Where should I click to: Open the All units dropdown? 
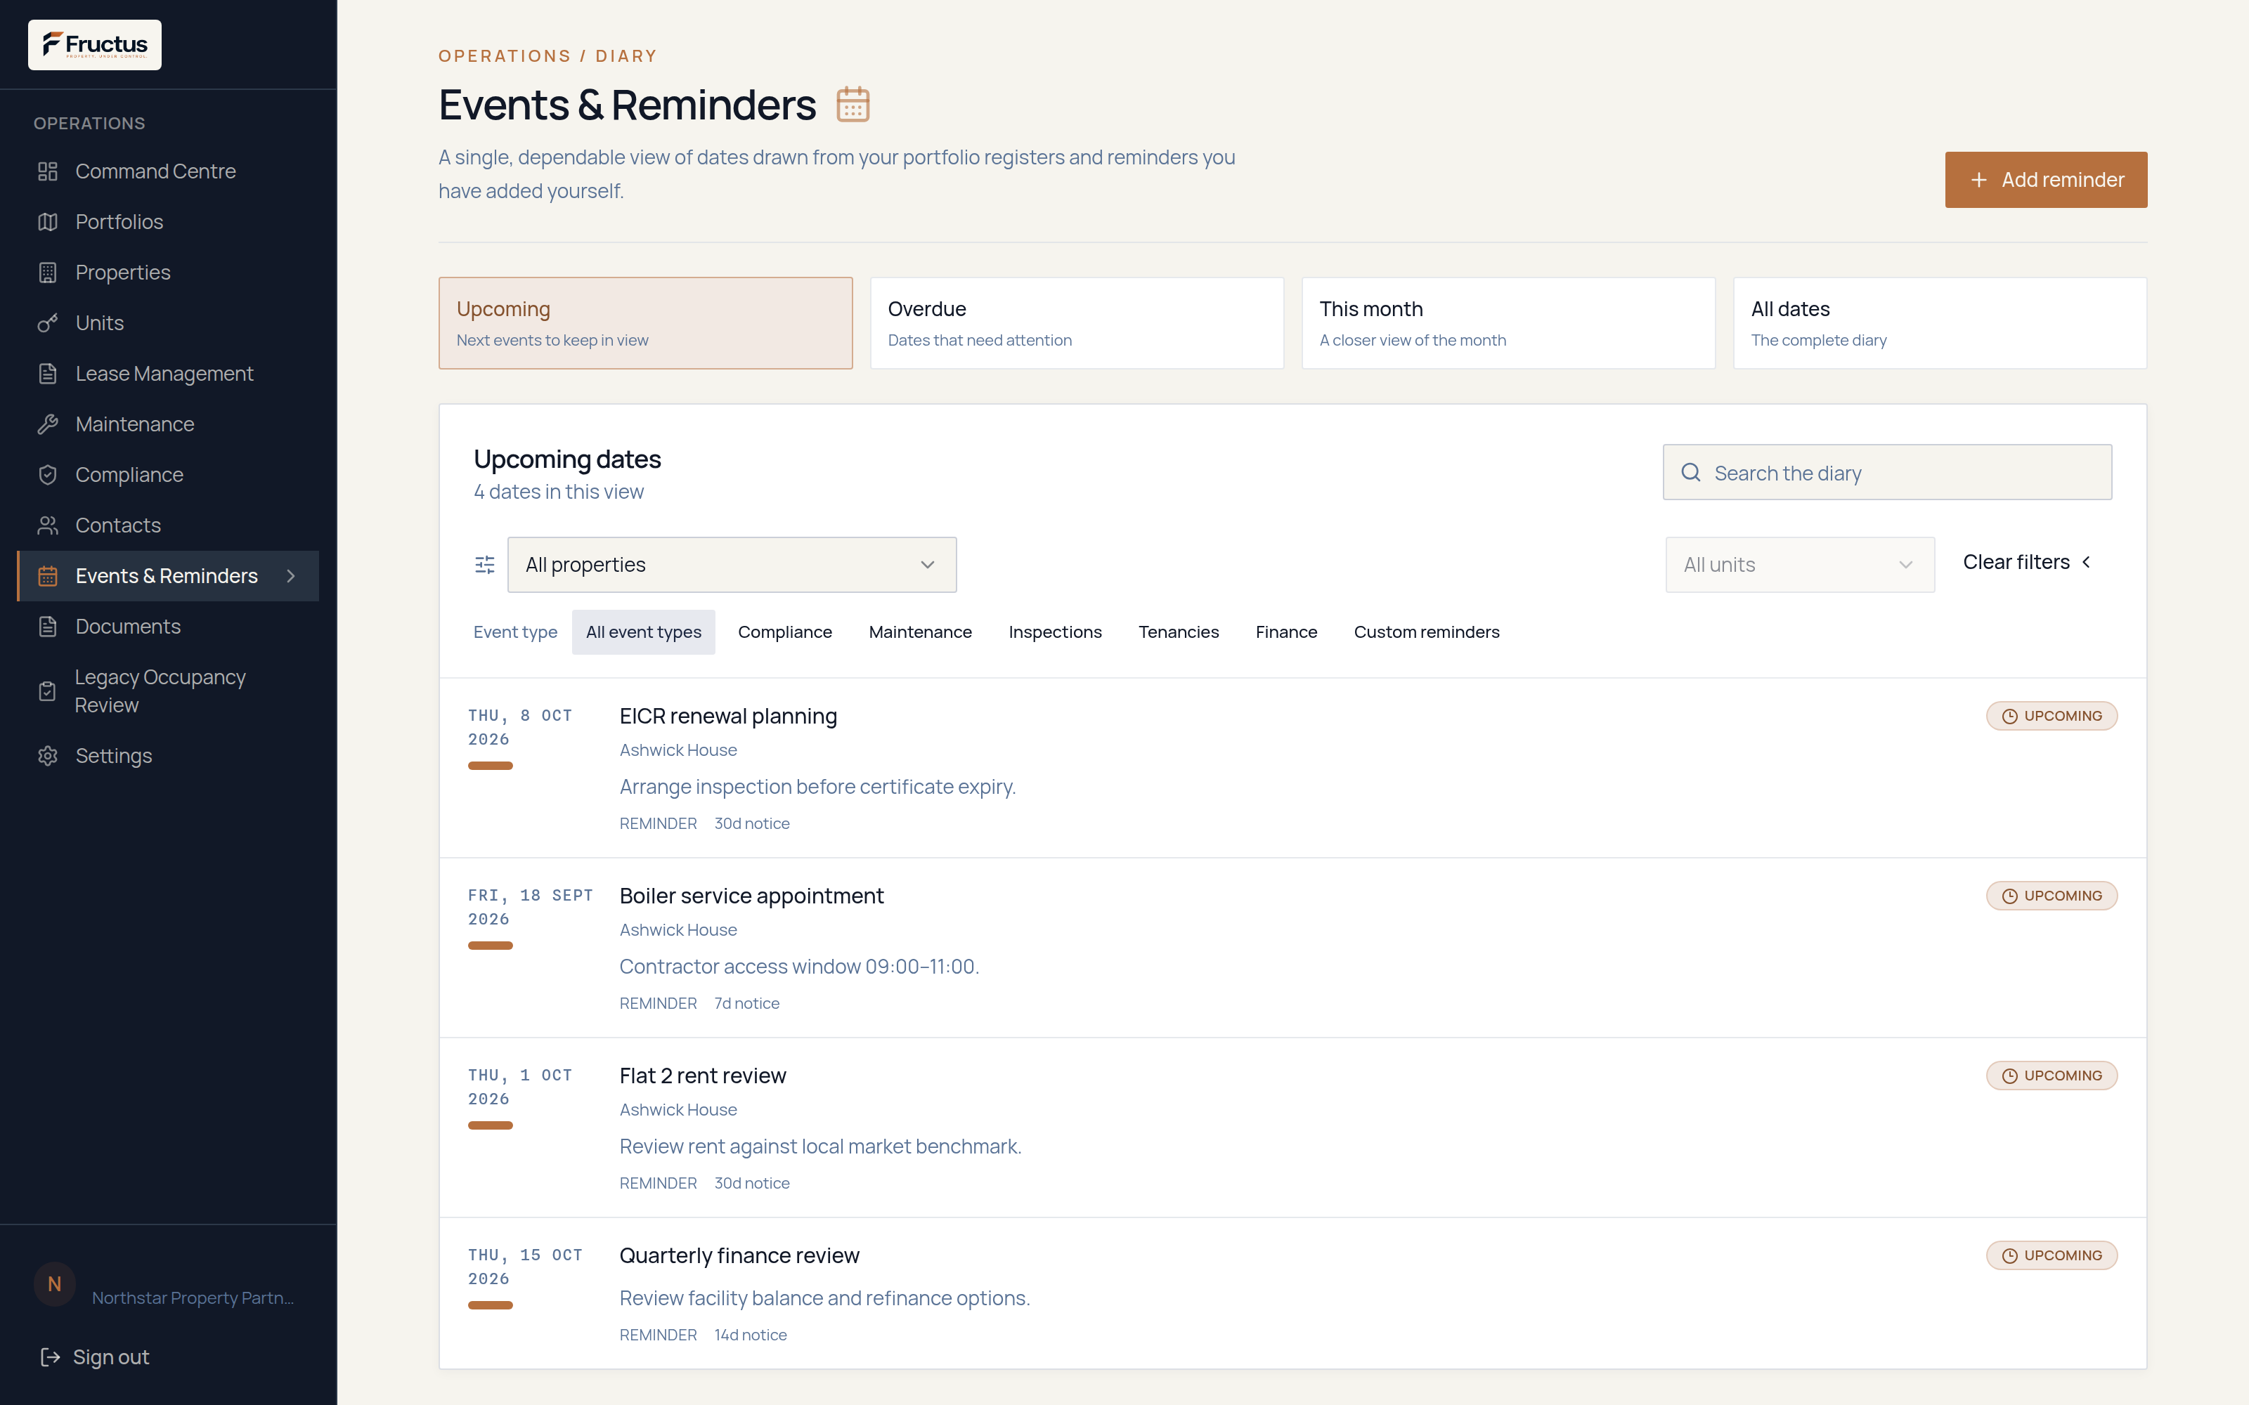point(1799,565)
